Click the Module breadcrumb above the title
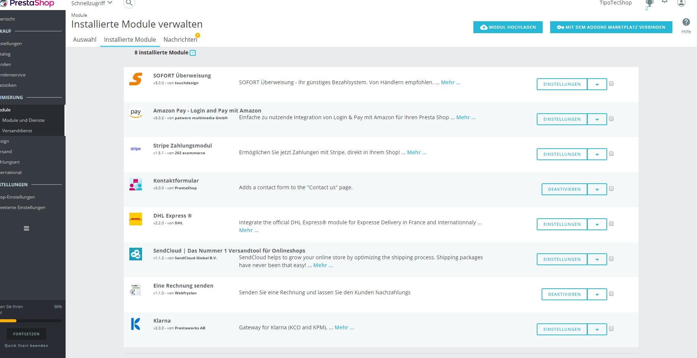The width and height of the screenshot is (697, 358). 79,15
